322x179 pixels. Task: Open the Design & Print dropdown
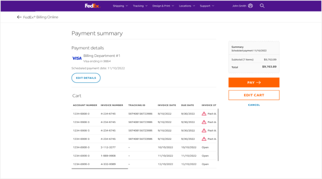click(163, 6)
